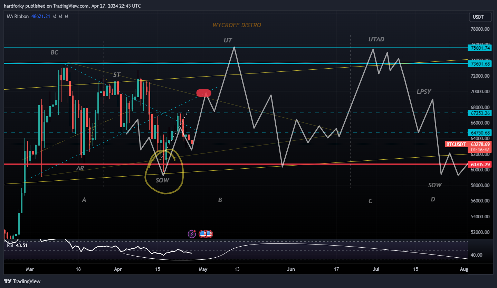Click the 52000.00 price axis label
497x288 pixels.
click(x=480, y=232)
